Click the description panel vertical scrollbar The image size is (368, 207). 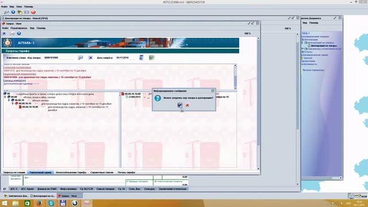[235, 76]
